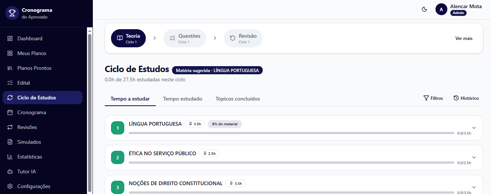491x194 pixels.
Task: Click the 8% do material tag
Action: tap(225, 124)
